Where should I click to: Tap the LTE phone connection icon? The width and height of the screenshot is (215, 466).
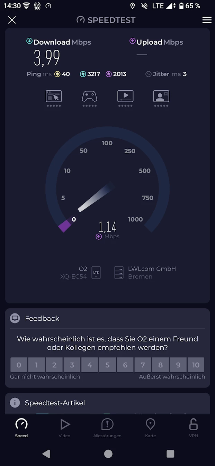coord(96,273)
